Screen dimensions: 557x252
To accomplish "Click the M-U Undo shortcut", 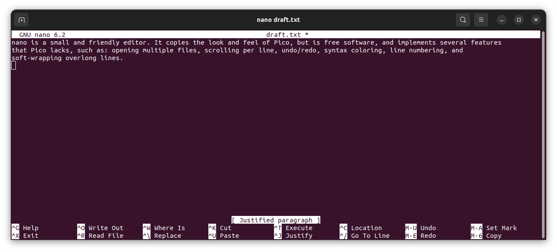I will tap(421, 228).
